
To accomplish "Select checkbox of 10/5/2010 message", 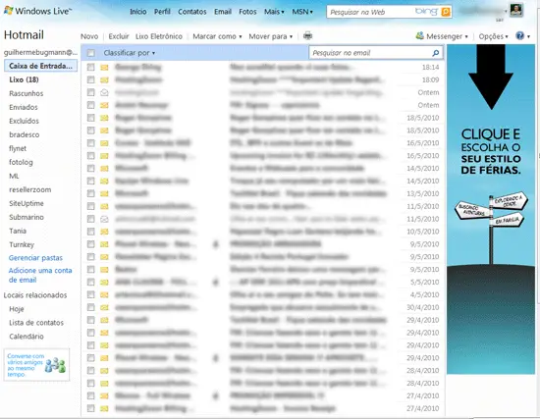I will (91, 232).
